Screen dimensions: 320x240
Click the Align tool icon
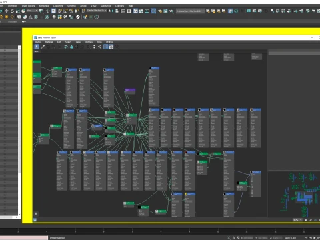117,11
